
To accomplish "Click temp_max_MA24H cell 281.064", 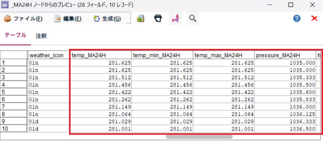I will point(223,114).
